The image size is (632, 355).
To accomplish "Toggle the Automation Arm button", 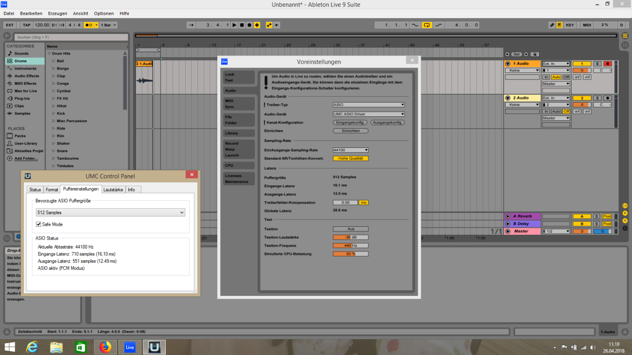I will (x=269, y=25).
